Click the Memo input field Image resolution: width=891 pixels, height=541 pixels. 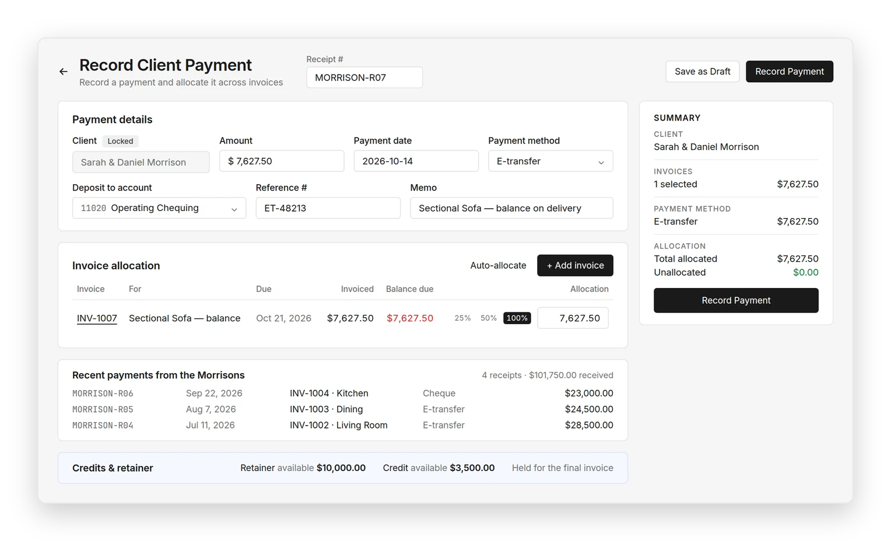point(511,208)
